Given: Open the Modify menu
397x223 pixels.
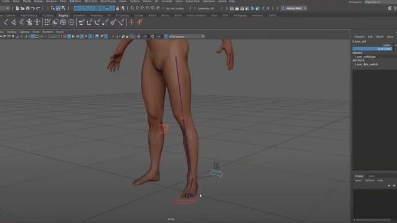Looking at the screenshot, I should coord(27,1).
